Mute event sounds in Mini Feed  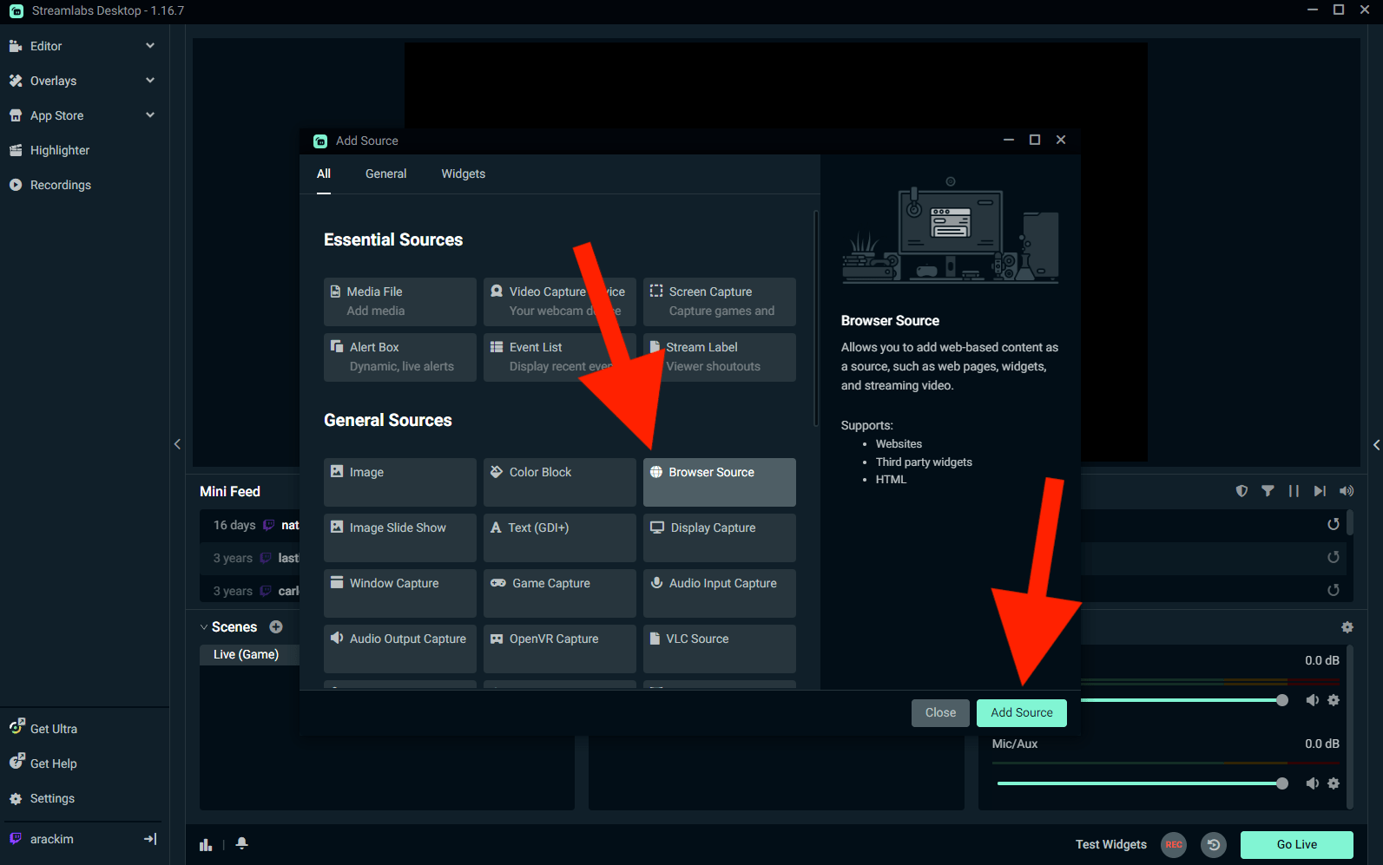pyautogui.click(x=1347, y=491)
